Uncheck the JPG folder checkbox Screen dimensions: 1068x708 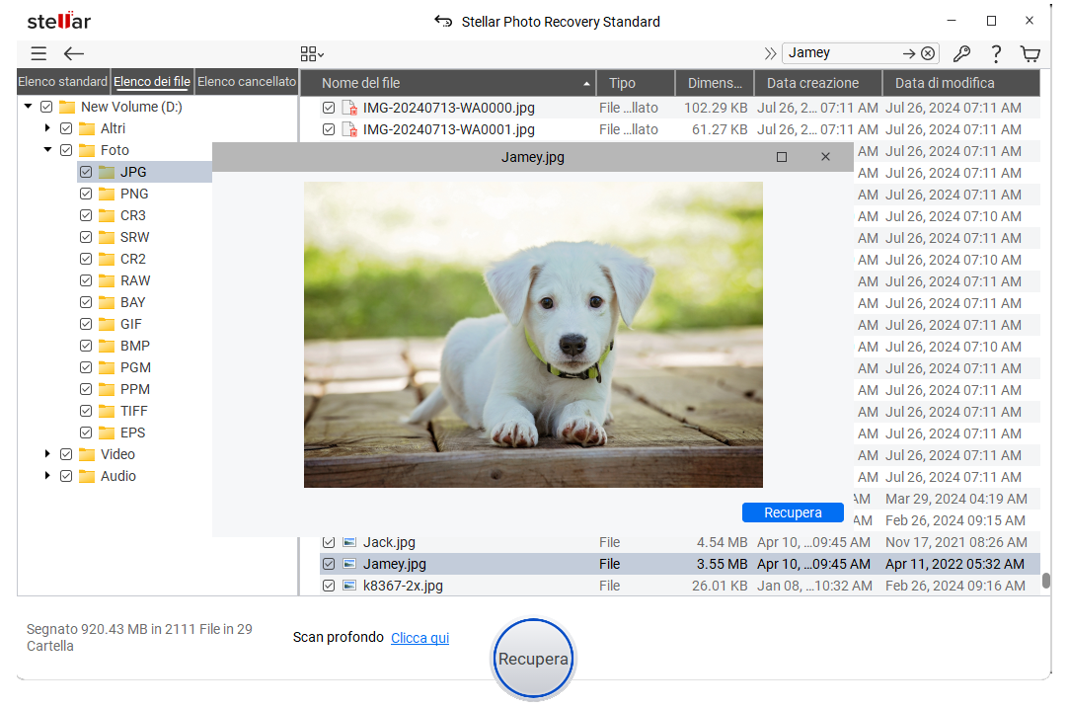pyautogui.click(x=86, y=172)
